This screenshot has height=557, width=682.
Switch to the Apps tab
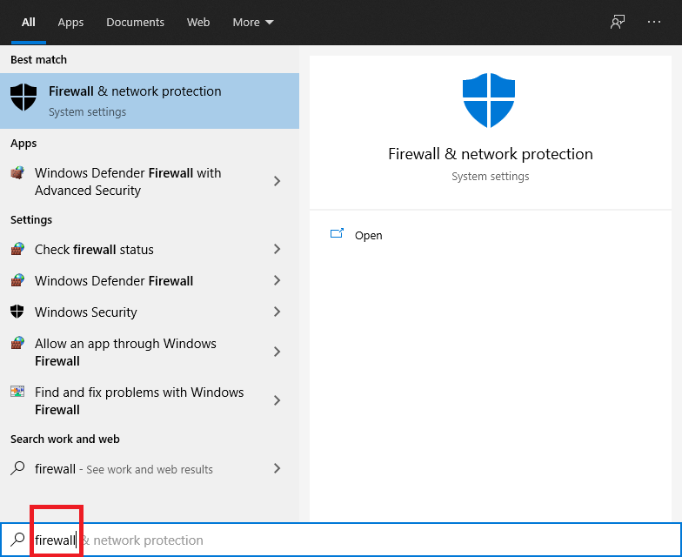(70, 22)
